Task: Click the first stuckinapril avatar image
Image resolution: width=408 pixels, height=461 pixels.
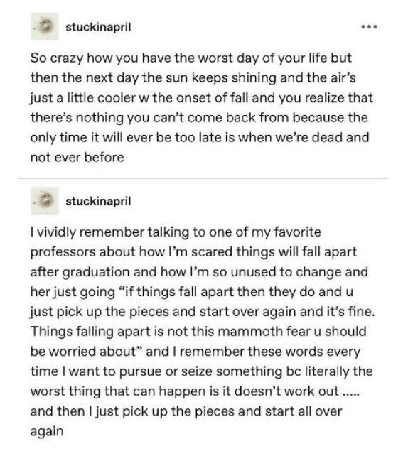Action: coord(45,26)
